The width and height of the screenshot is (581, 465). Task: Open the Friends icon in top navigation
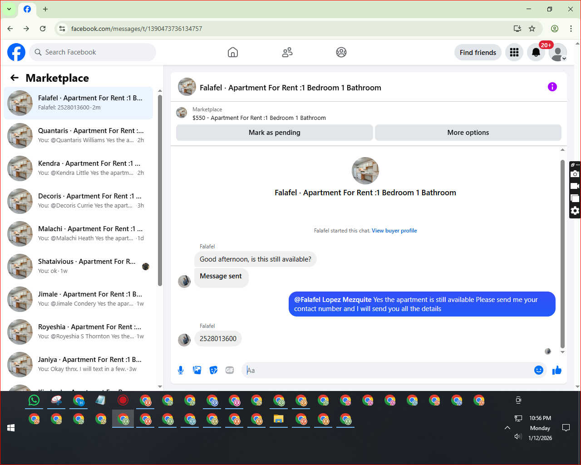[287, 52]
